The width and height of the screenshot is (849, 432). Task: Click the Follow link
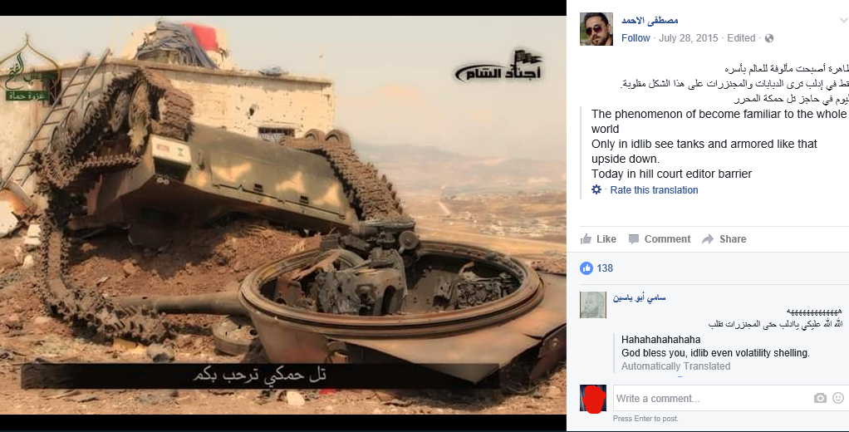(636, 38)
